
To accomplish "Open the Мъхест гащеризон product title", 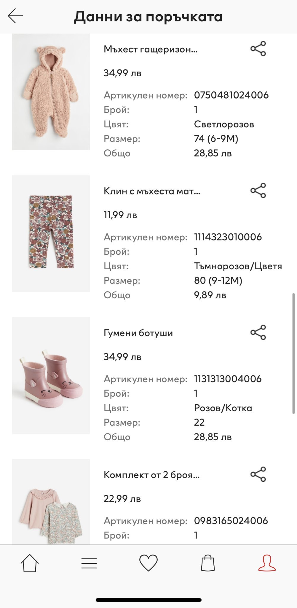I will (x=150, y=49).
